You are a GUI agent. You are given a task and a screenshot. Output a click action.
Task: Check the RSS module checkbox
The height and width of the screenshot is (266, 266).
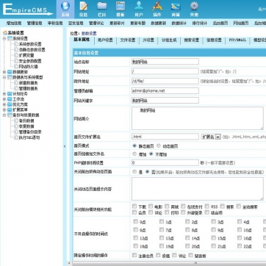(207, 206)
